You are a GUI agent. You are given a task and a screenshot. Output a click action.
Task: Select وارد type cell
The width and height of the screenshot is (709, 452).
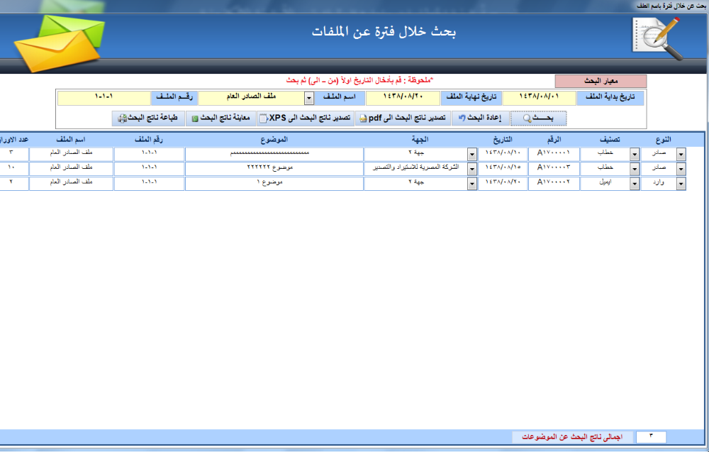(x=659, y=183)
